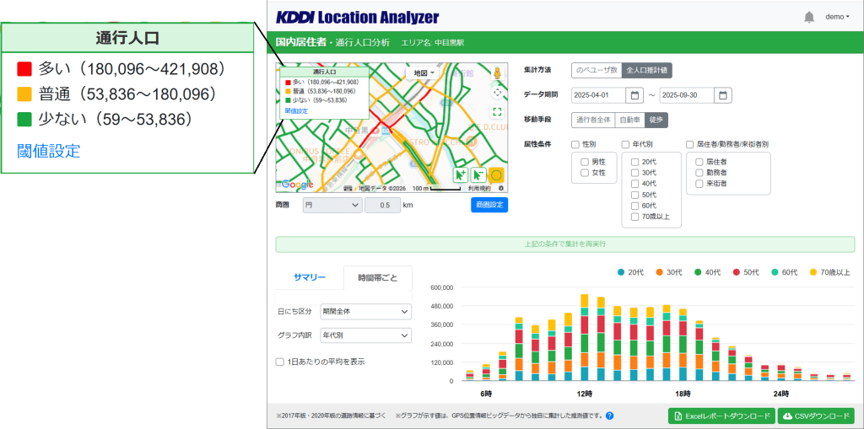Open the 日にち区分 dropdown
Screen dimensions: 864x429
point(366,311)
